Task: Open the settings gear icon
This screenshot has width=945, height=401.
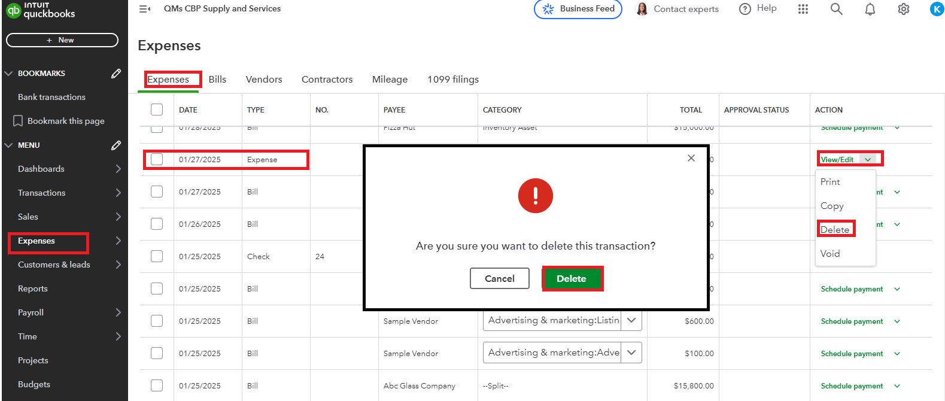Action: point(903,9)
